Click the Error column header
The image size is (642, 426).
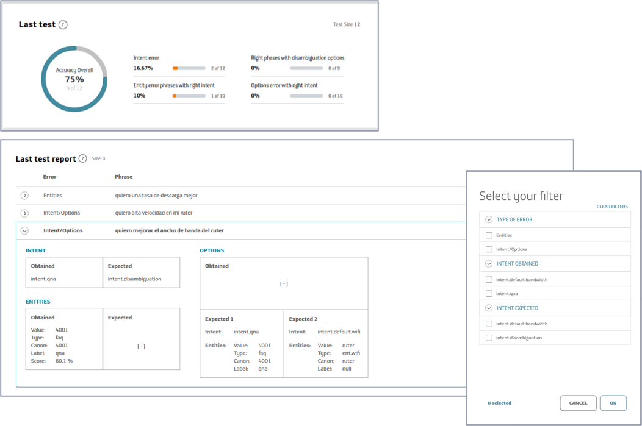49,177
